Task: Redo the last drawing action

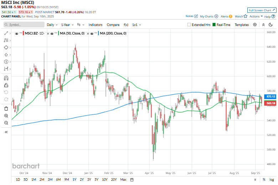Action: click(6, 99)
